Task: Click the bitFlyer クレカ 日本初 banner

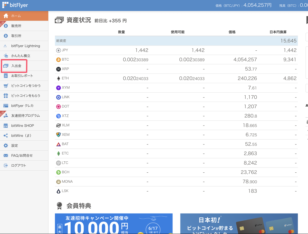Action: 239,224
